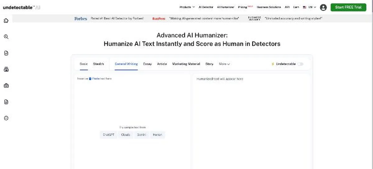373x169 pixels.
Task: Open the API link
Action: [287, 7]
